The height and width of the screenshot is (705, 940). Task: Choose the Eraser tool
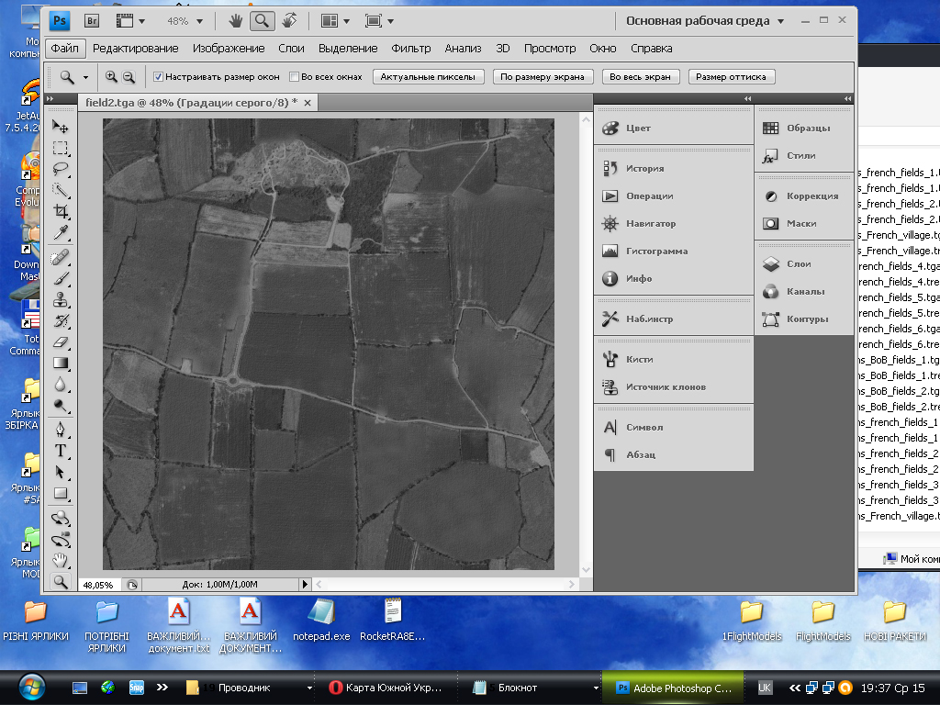click(61, 341)
